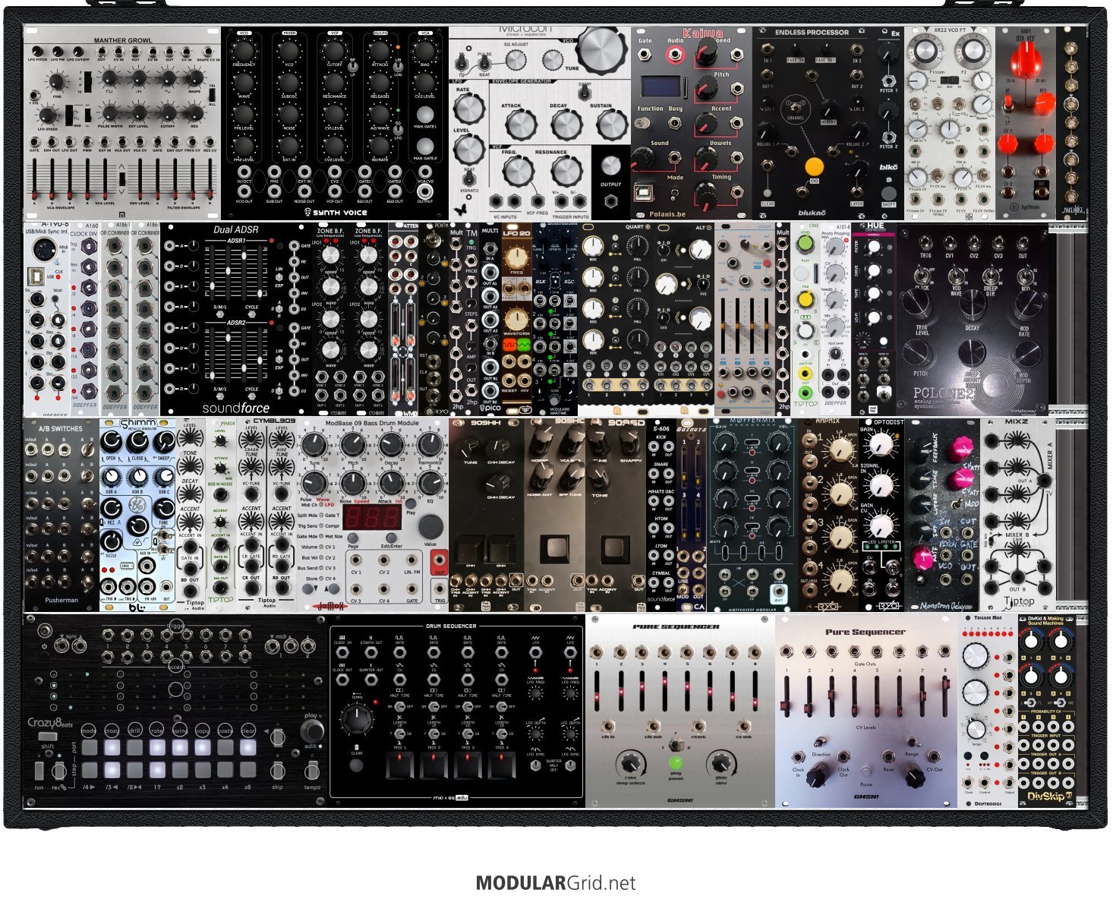Click the Output jack on Synth Voice

pyautogui.click(x=425, y=190)
